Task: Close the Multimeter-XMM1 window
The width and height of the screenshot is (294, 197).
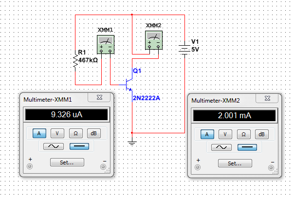Action: point(99,99)
